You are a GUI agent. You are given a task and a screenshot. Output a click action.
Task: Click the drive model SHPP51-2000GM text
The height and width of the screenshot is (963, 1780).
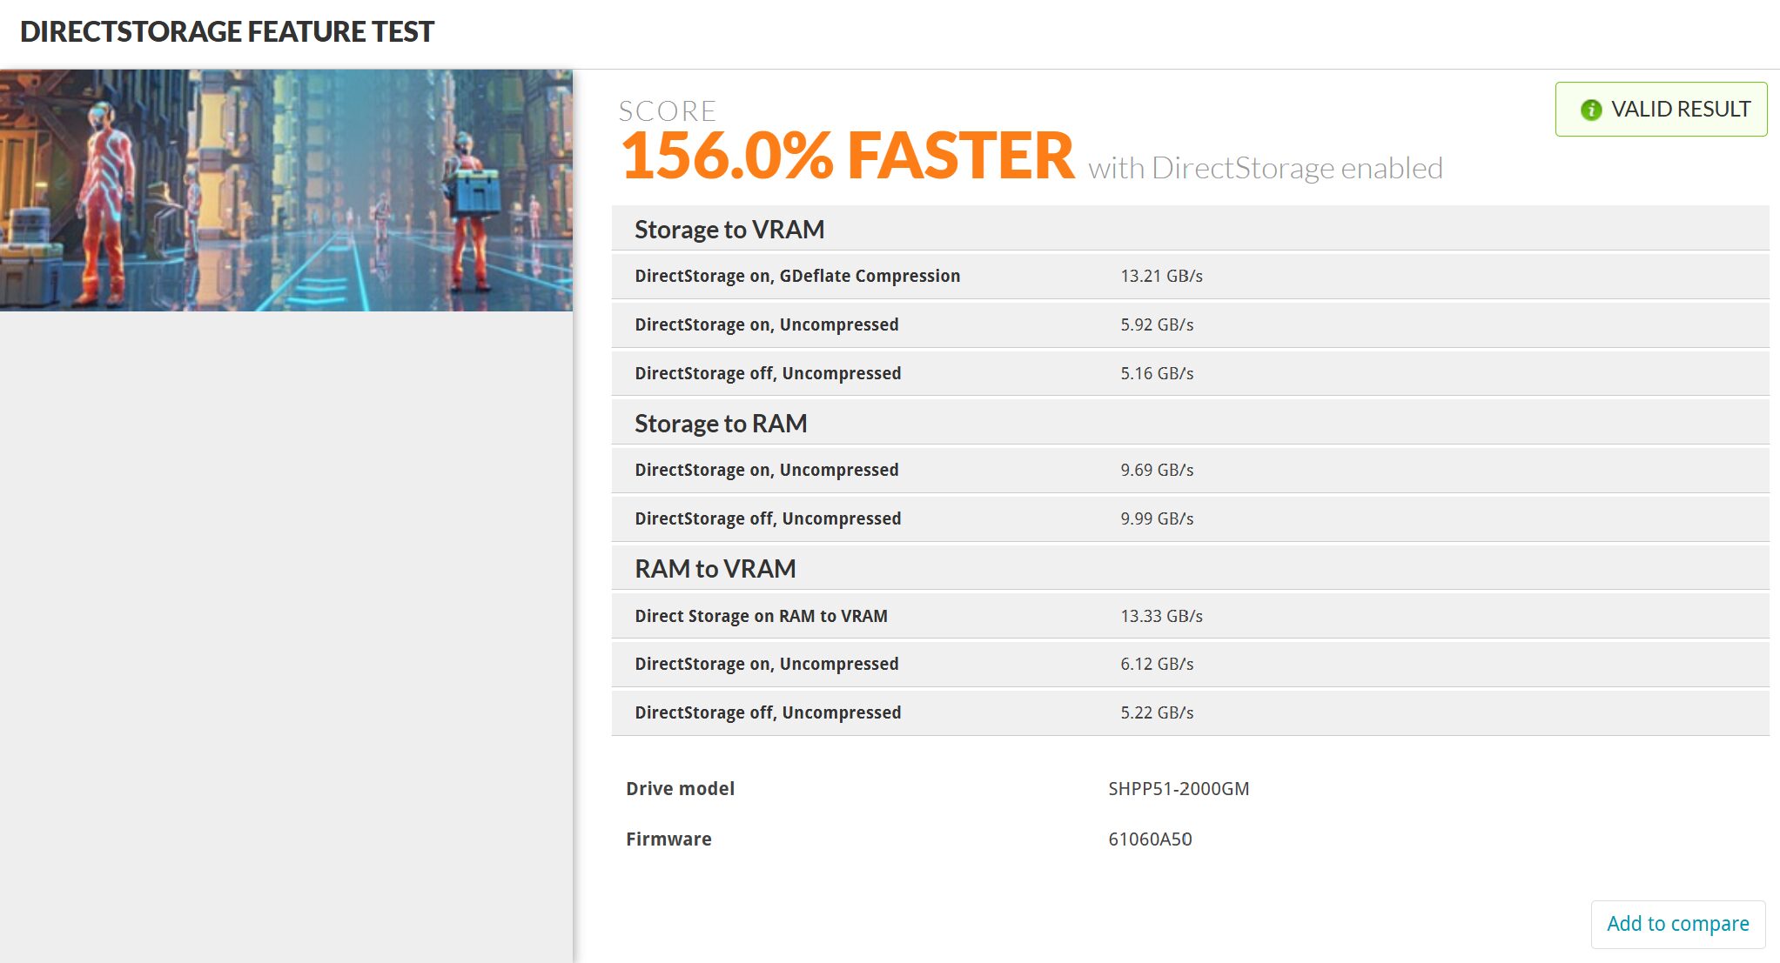coord(1179,789)
